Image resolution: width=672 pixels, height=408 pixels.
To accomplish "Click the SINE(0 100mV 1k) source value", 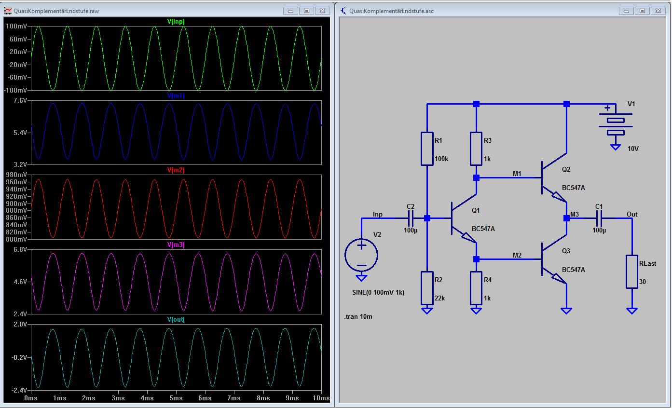I will (x=378, y=293).
